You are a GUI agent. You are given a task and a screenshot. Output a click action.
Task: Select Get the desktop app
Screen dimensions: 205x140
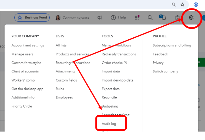click(28, 89)
